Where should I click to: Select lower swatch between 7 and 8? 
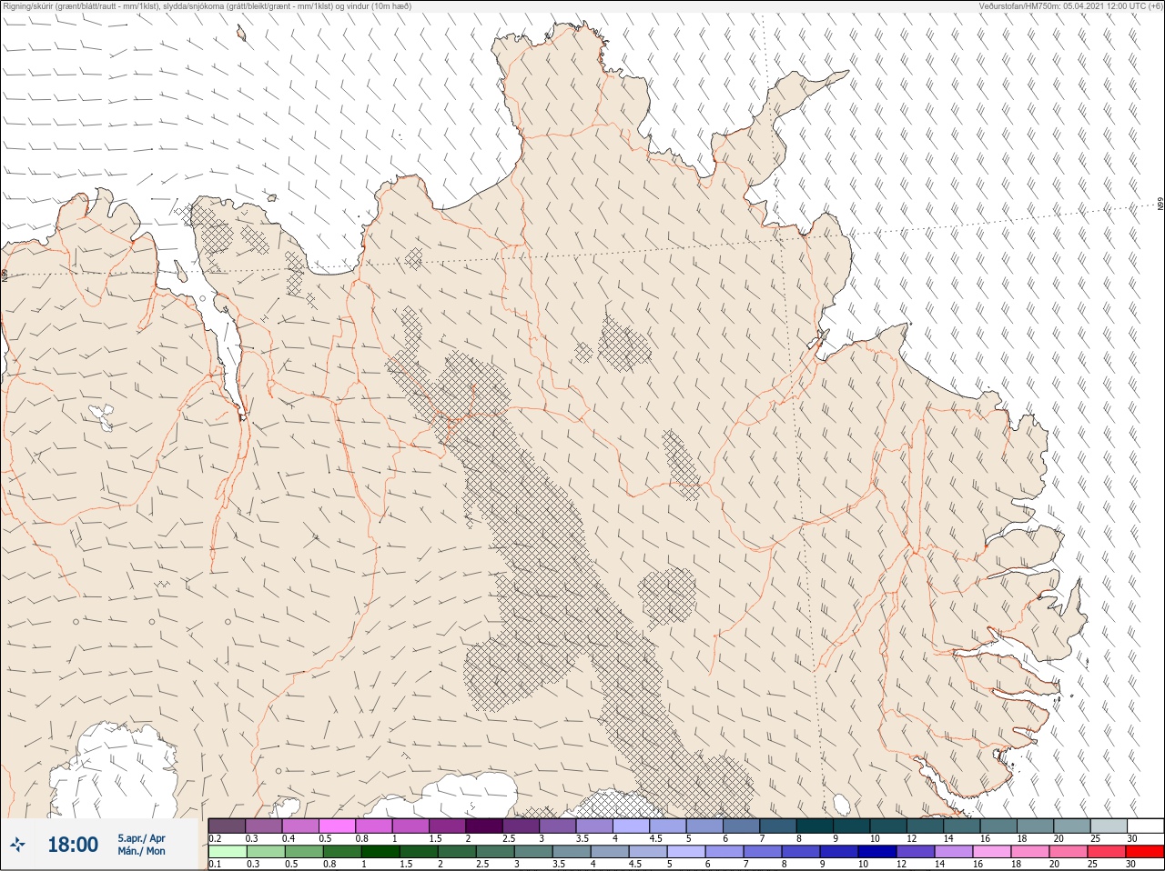763,852
